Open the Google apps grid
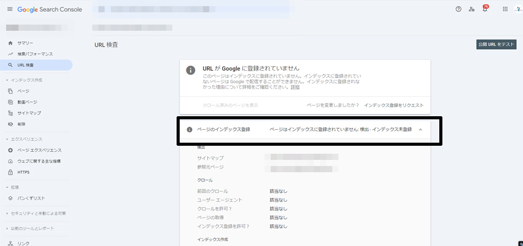 click(505, 9)
